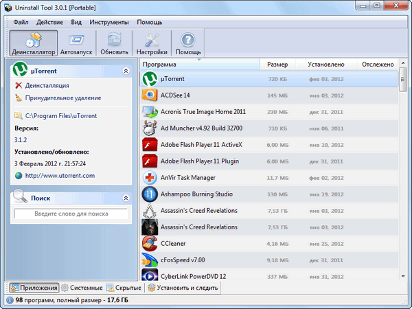
Task: Click the search word input field
Action: 71,214
